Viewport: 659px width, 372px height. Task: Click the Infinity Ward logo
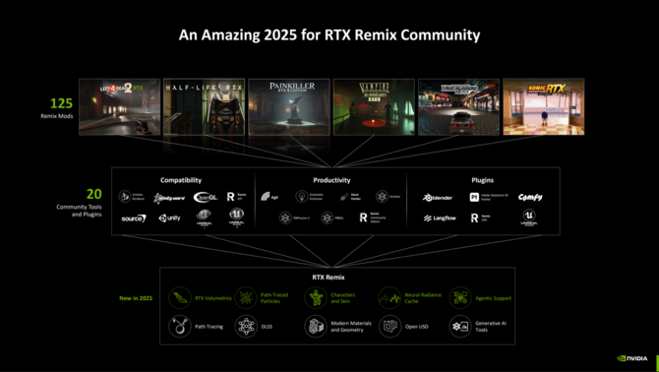169,198
